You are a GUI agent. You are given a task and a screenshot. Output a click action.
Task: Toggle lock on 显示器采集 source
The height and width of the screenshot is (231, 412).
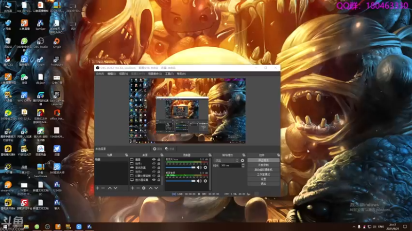tap(159, 180)
